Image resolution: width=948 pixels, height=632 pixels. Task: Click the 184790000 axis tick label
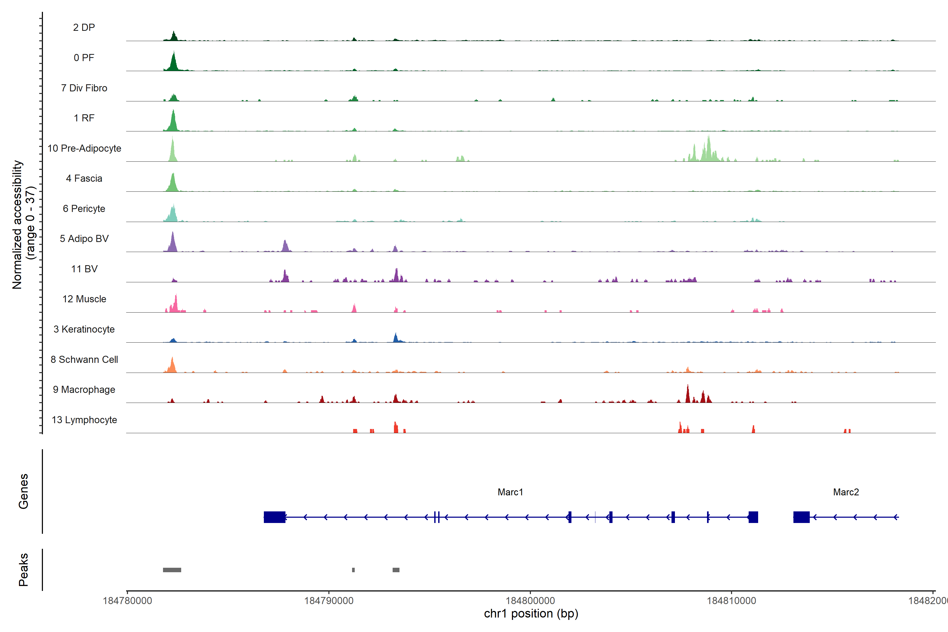click(328, 601)
